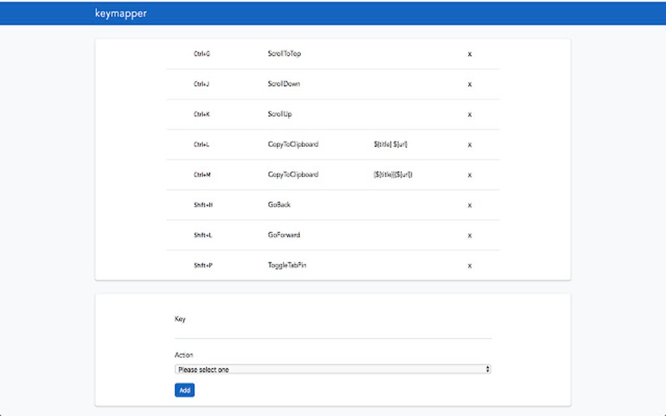Screen dimensions: 666x416
Task: Open the Action dropdown
Action: 332,368
